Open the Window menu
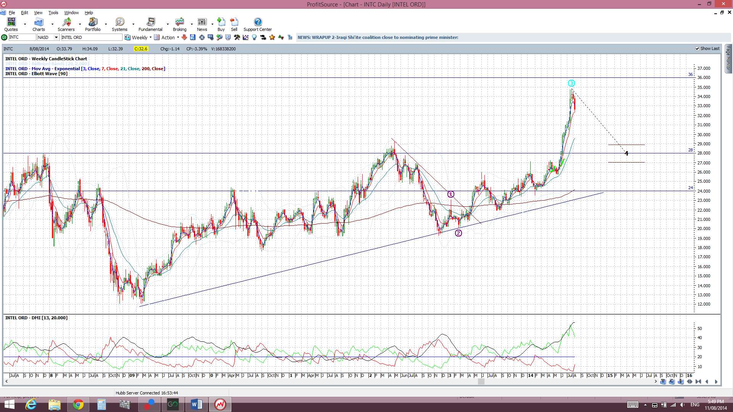Viewport: 733px width, 412px height. coord(71,13)
